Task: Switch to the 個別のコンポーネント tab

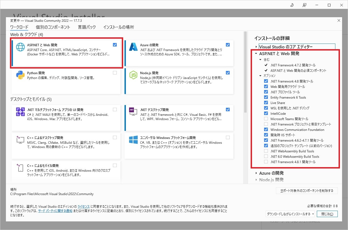Action: (53, 27)
